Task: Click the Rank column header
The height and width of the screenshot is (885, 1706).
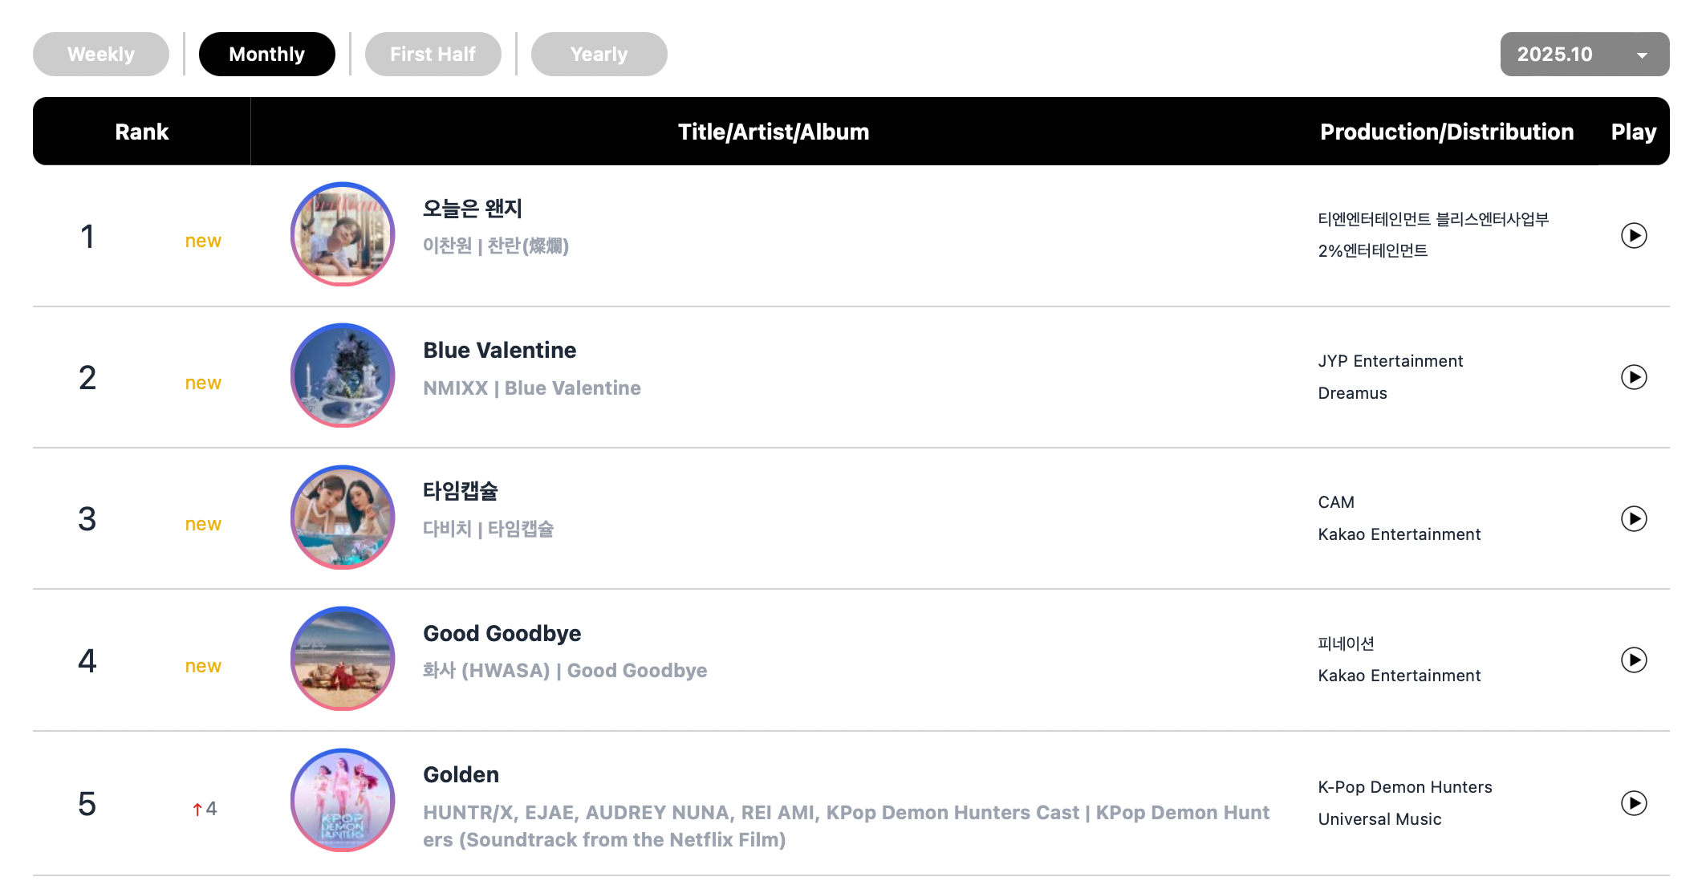Action: (x=141, y=132)
